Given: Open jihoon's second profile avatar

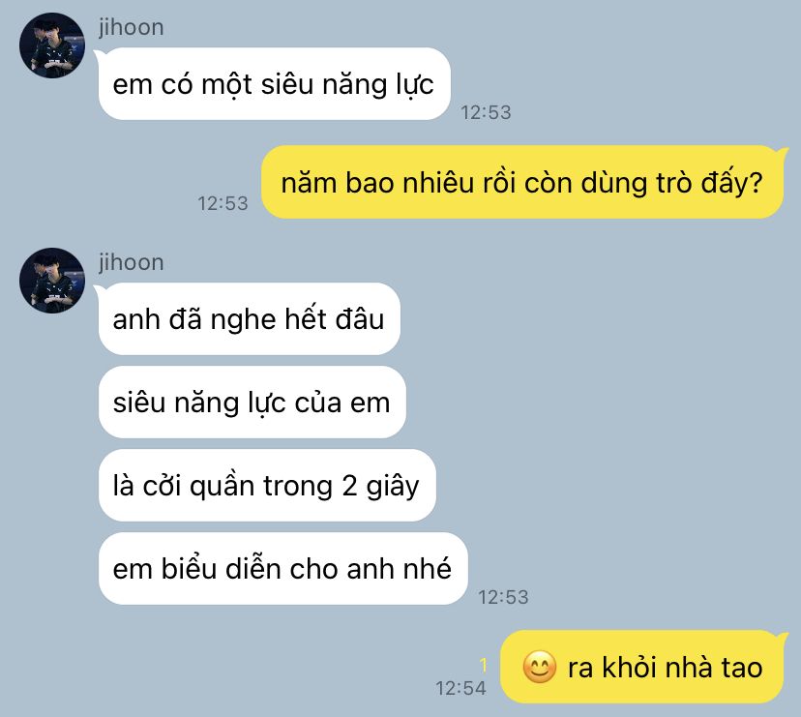Looking at the screenshot, I should [52, 281].
